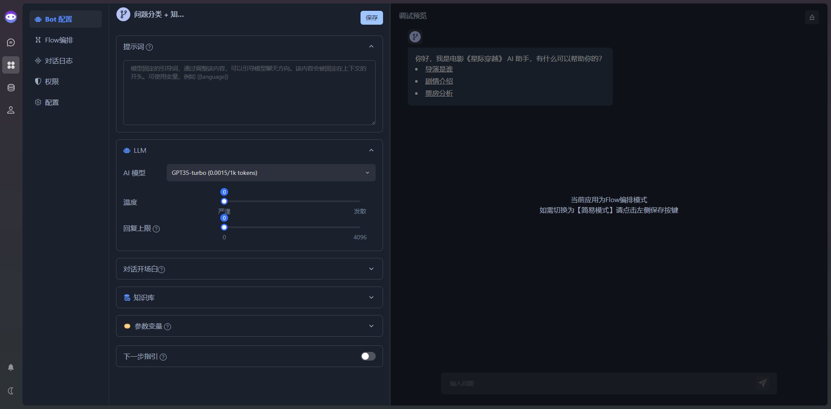Click the user account icon in sidebar
Image resolution: width=831 pixels, height=409 pixels.
[11, 110]
